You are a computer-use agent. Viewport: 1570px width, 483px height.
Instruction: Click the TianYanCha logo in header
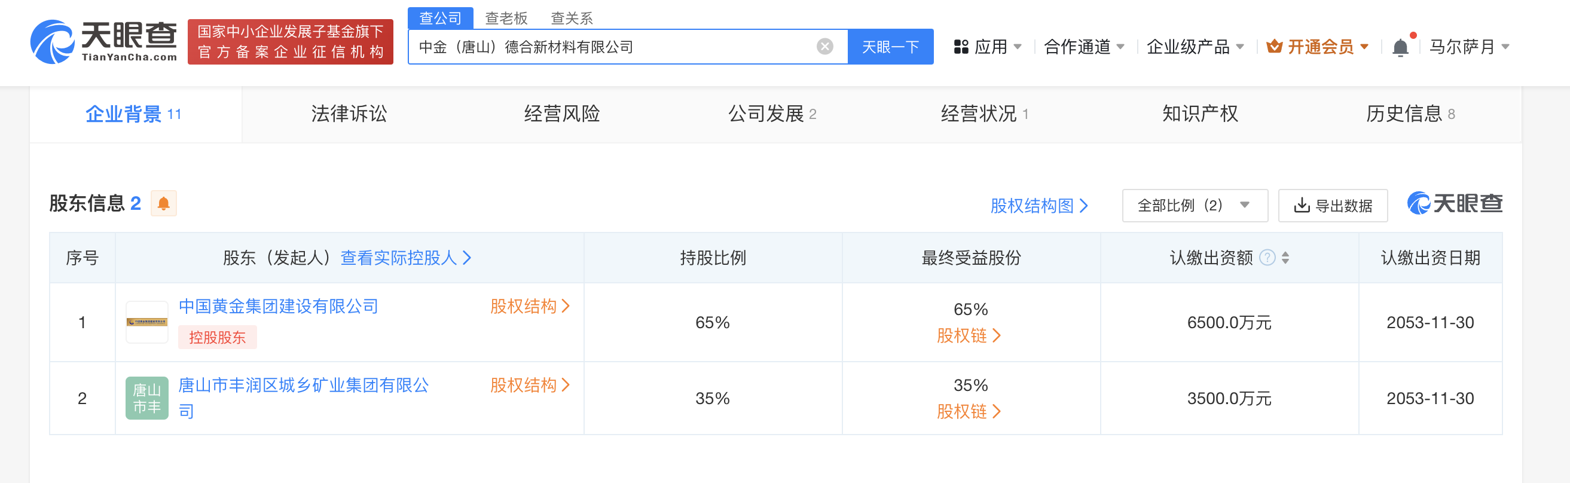tap(103, 41)
